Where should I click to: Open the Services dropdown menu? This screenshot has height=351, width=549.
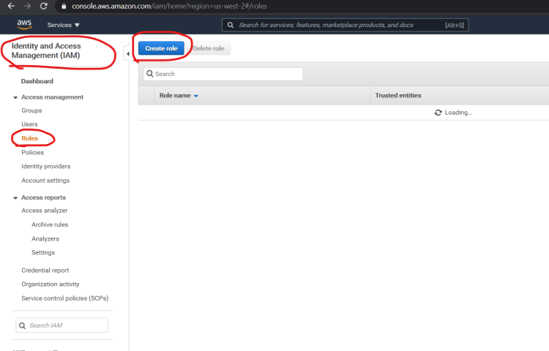click(x=64, y=25)
